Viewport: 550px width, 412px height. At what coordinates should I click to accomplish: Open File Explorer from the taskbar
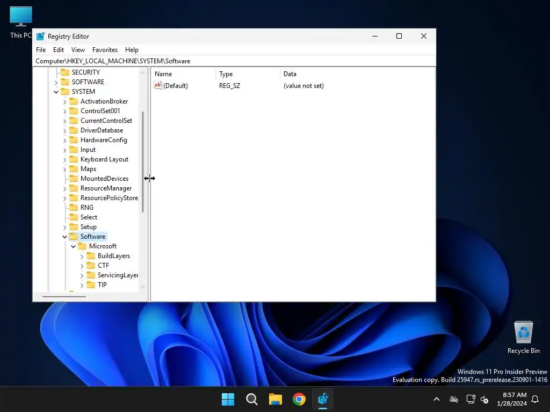276,399
